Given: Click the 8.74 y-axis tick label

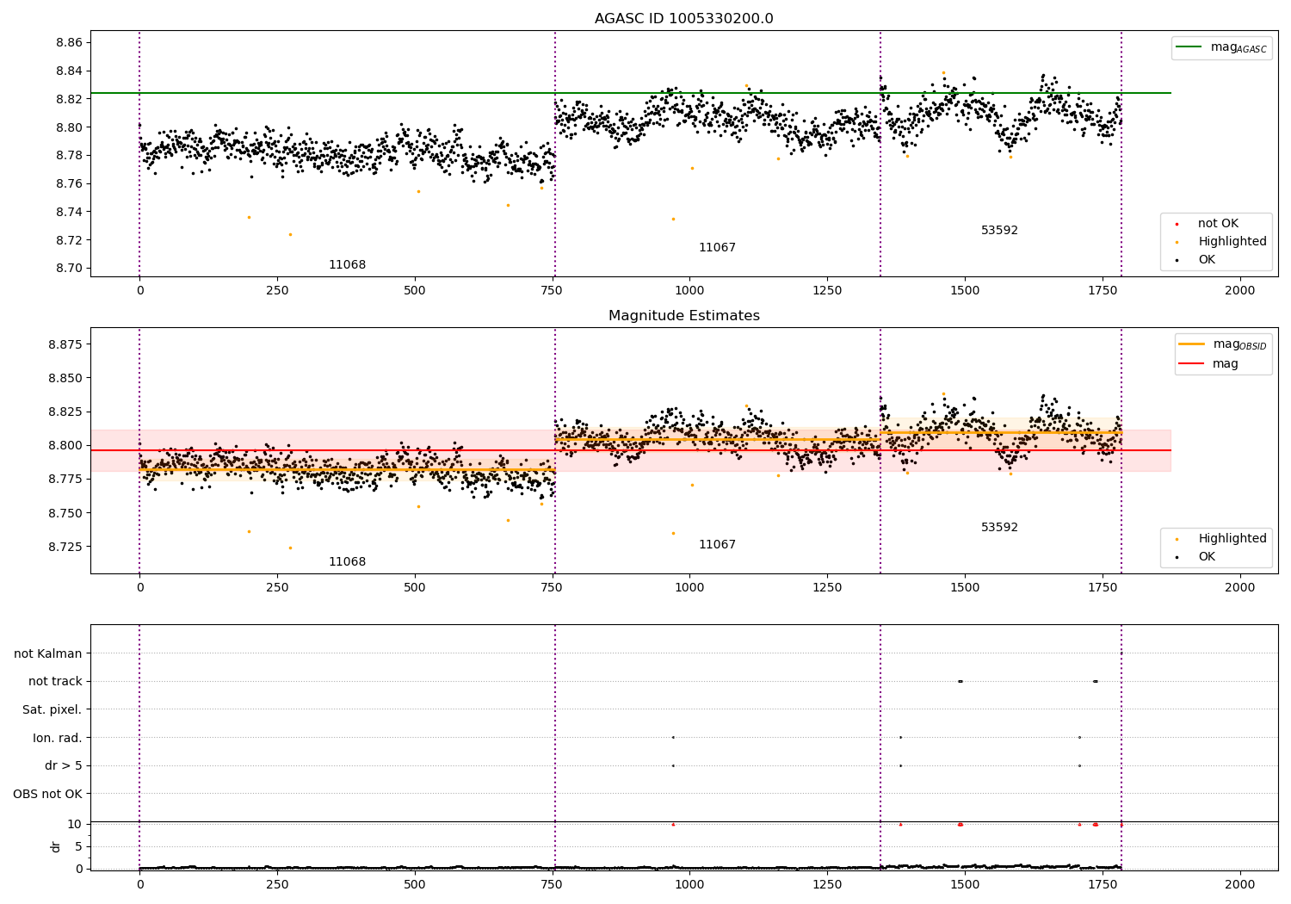Looking at the screenshot, I should [69, 212].
